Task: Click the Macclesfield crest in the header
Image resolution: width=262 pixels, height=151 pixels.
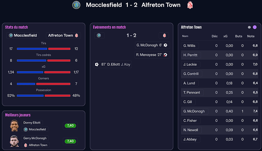Action: pyautogui.click(x=76, y=5)
